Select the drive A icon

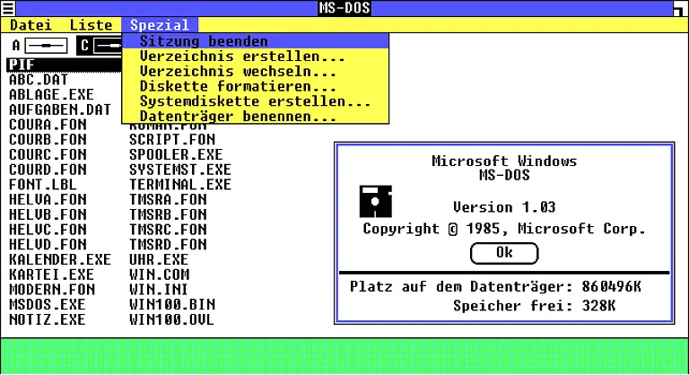tap(39, 46)
